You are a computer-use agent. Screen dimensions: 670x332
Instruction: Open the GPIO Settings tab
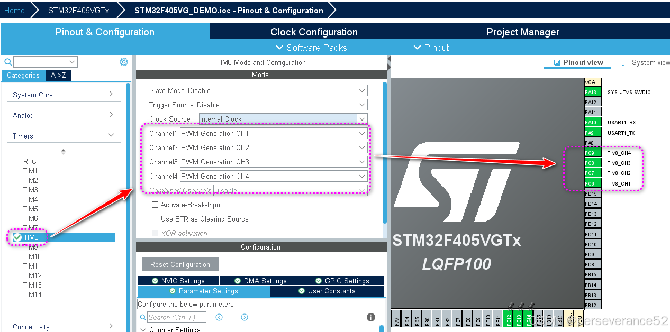click(x=342, y=281)
